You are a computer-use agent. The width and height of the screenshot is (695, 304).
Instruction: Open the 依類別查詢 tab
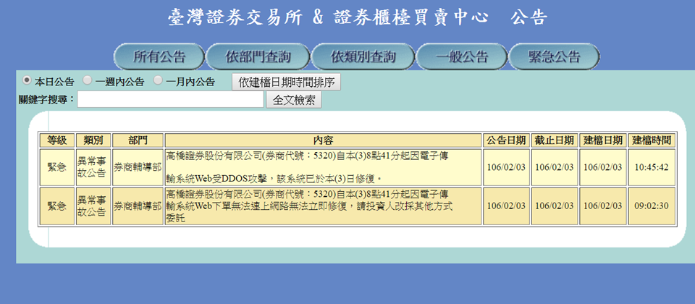coord(363,56)
